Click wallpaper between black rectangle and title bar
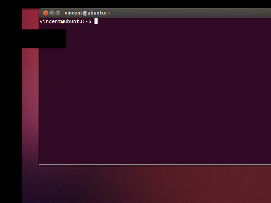Screen dimensions: 271x203 point(30,19)
